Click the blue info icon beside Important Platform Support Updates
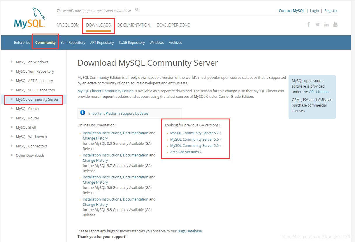Viewport: 355px width, 242px height. [x=83, y=113]
